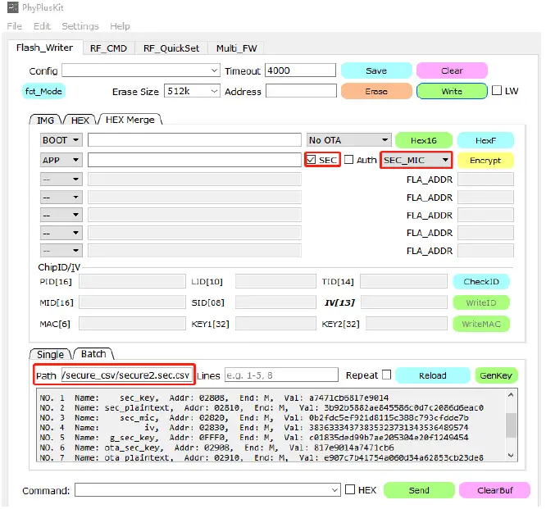Open the No OTA dropdown
The width and height of the screenshot is (546, 509).
pos(349,140)
